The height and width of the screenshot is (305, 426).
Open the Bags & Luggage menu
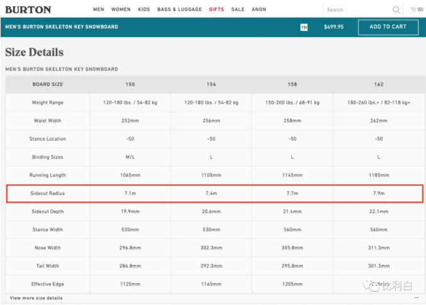tap(179, 9)
